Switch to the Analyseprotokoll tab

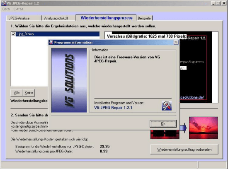[56, 18]
